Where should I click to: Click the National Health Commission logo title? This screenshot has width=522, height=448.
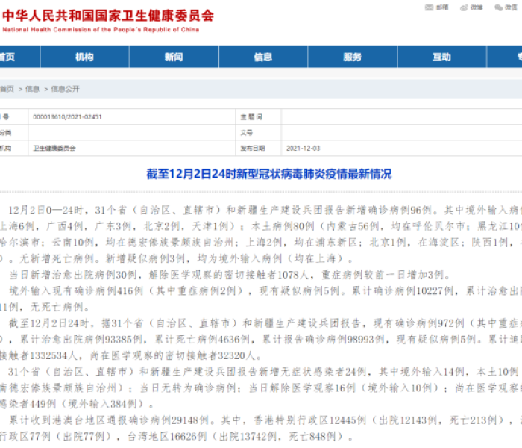108,16
